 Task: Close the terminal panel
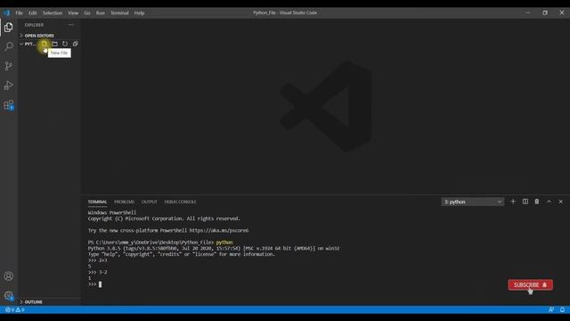[x=560, y=202]
